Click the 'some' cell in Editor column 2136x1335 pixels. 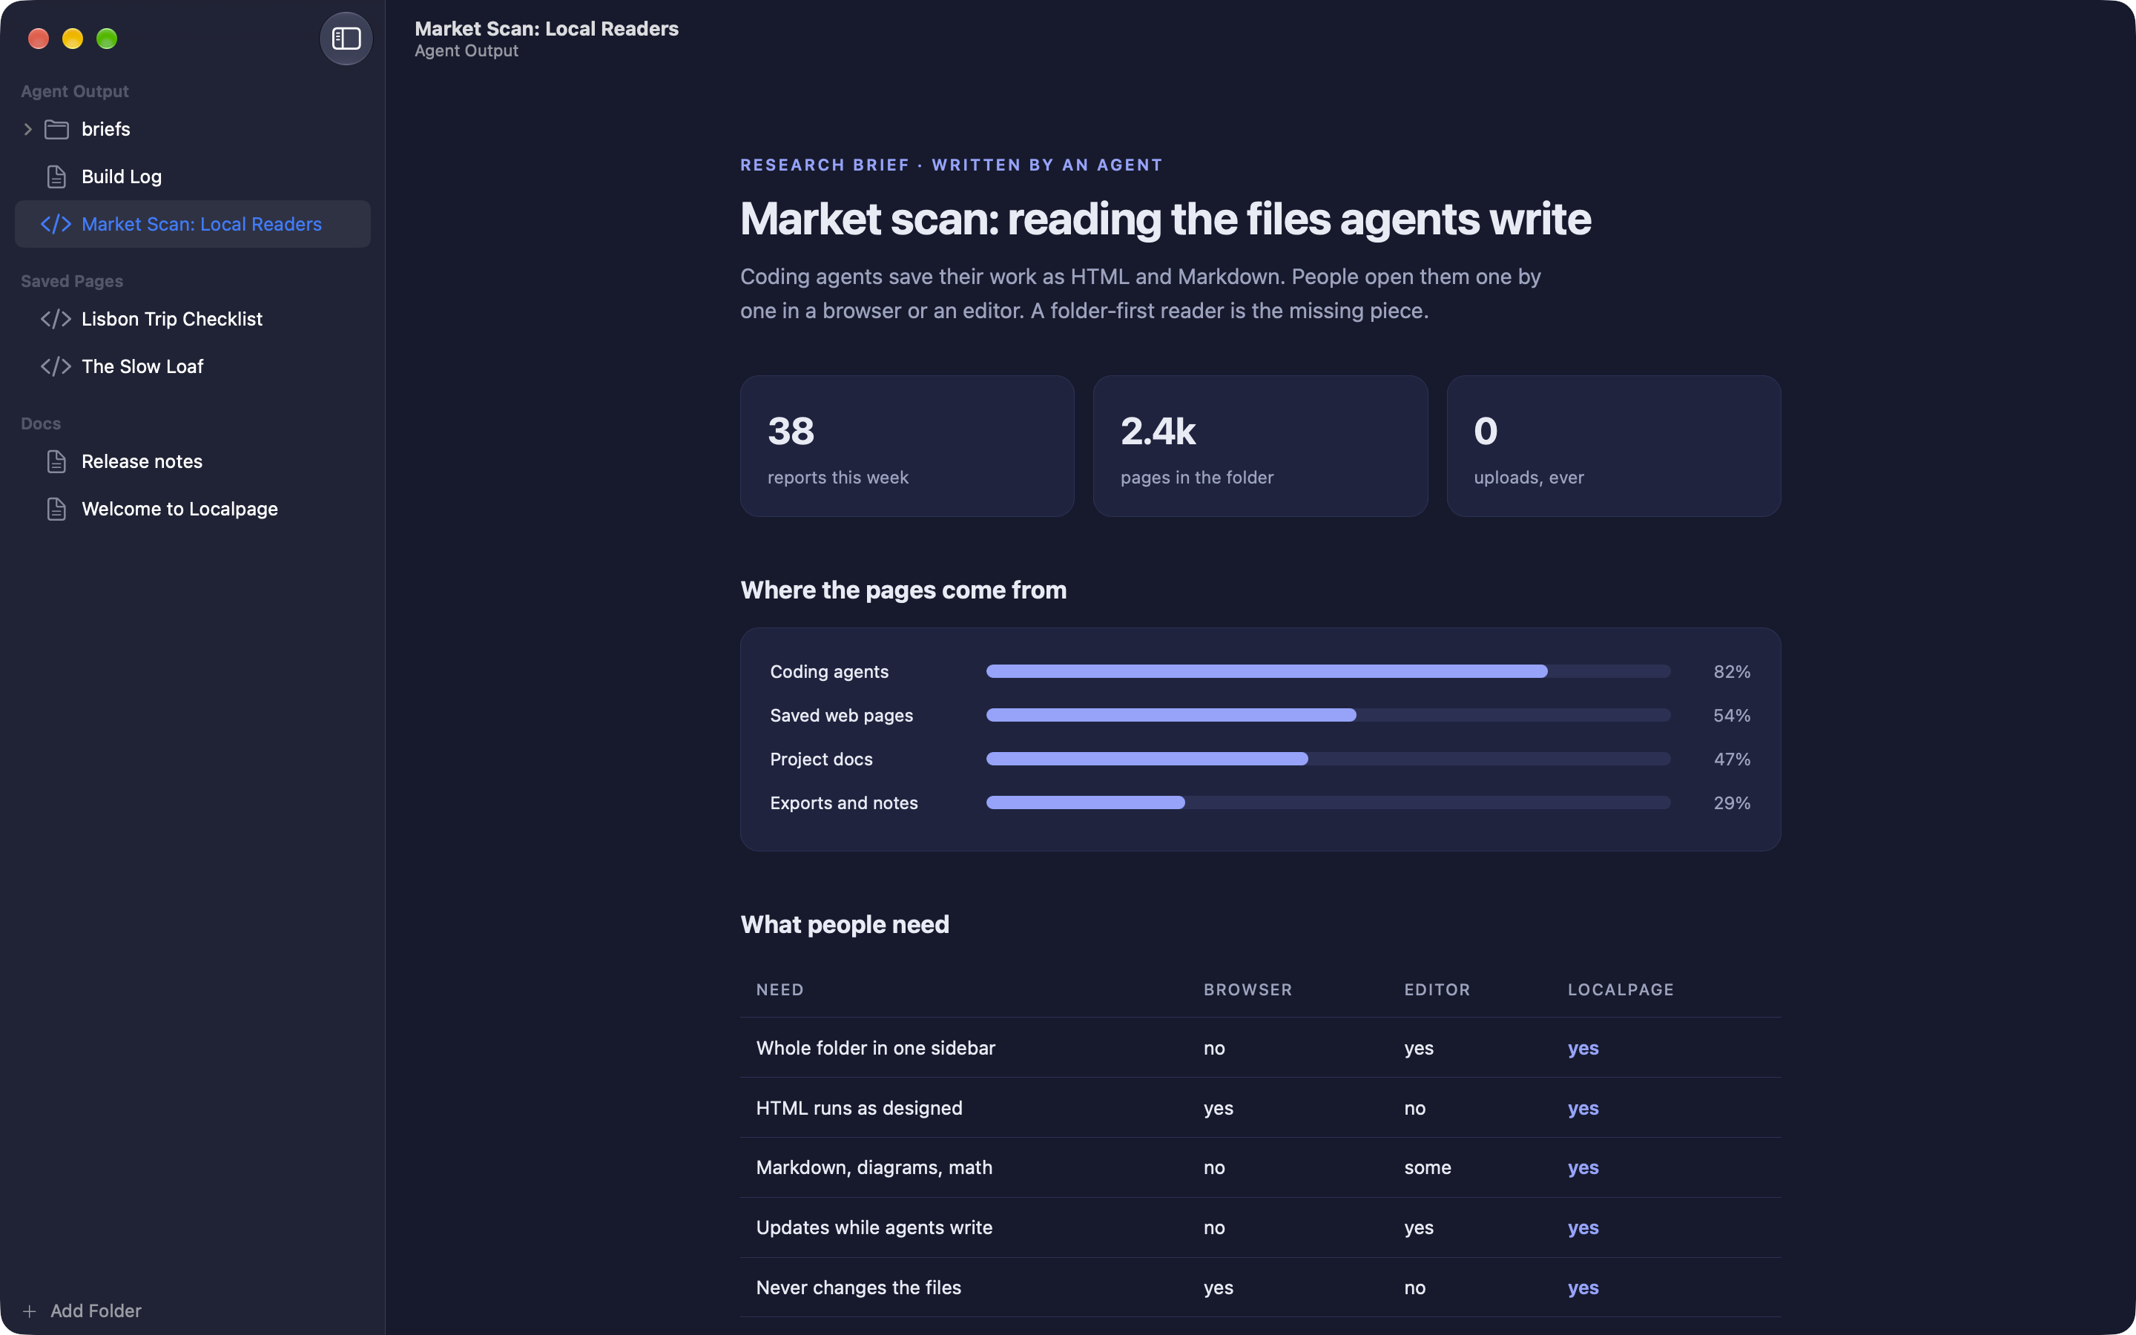coord(1427,1167)
